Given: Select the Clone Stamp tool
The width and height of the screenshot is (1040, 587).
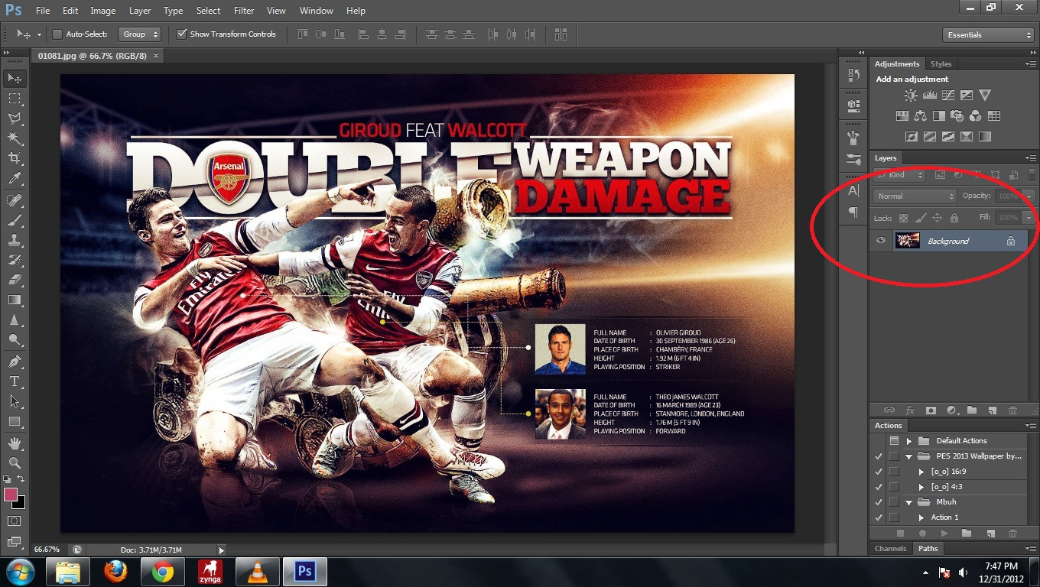Looking at the screenshot, I should 14,240.
